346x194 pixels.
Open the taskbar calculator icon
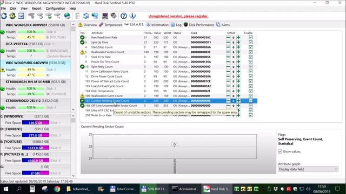(x=32, y=189)
